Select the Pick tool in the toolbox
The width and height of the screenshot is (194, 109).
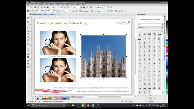[28, 15]
